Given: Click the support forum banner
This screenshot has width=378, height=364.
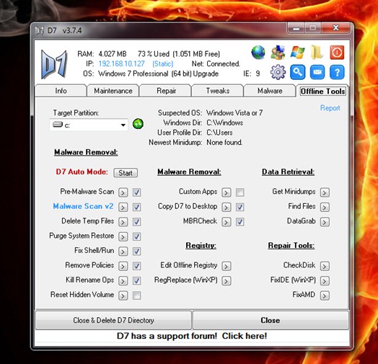Looking at the screenshot, I should pyautogui.click(x=192, y=336).
